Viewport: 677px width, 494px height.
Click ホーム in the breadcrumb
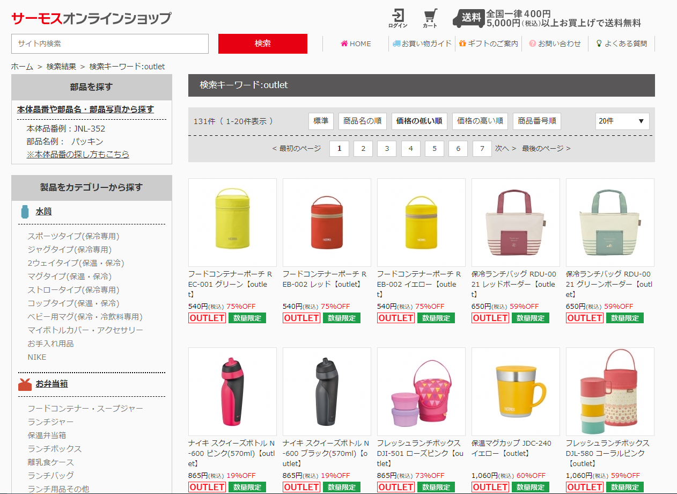pos(22,67)
